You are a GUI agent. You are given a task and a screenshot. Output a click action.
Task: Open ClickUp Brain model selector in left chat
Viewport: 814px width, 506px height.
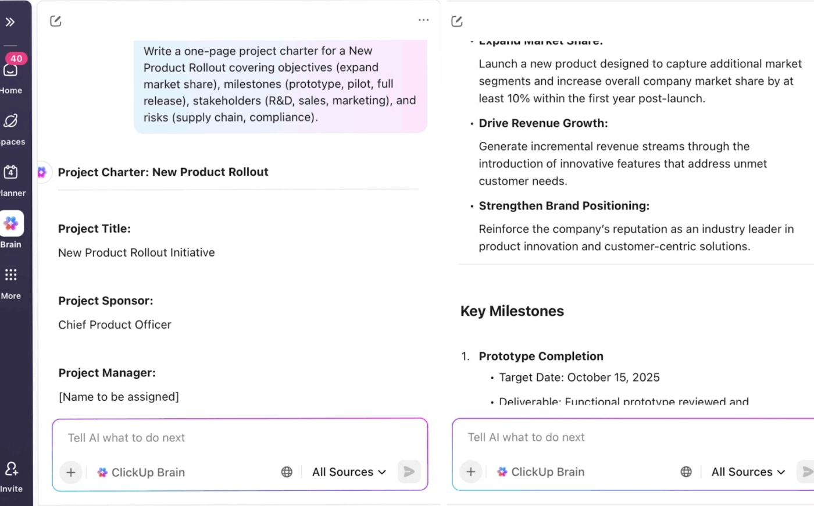pyautogui.click(x=141, y=472)
